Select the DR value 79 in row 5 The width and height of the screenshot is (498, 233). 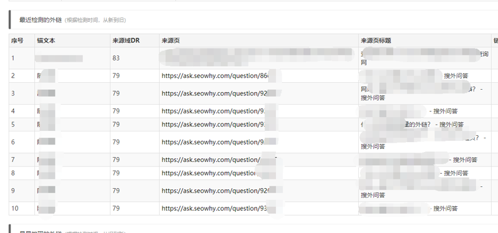[116, 125]
